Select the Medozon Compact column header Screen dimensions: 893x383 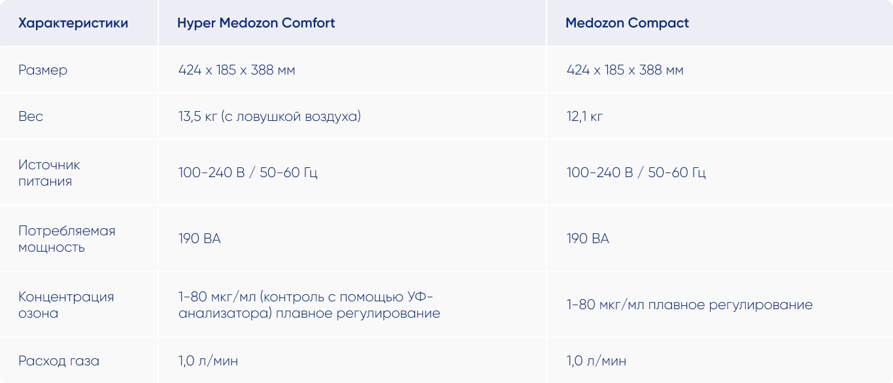627,24
